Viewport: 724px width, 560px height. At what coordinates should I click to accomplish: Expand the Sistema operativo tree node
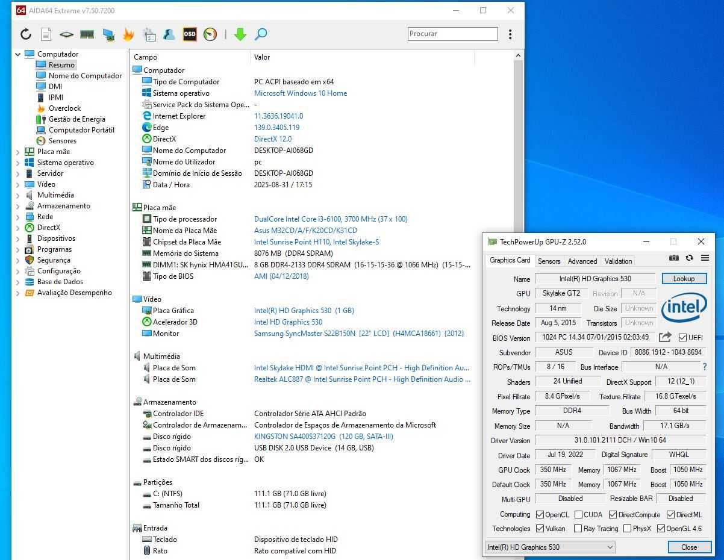pyautogui.click(x=18, y=163)
